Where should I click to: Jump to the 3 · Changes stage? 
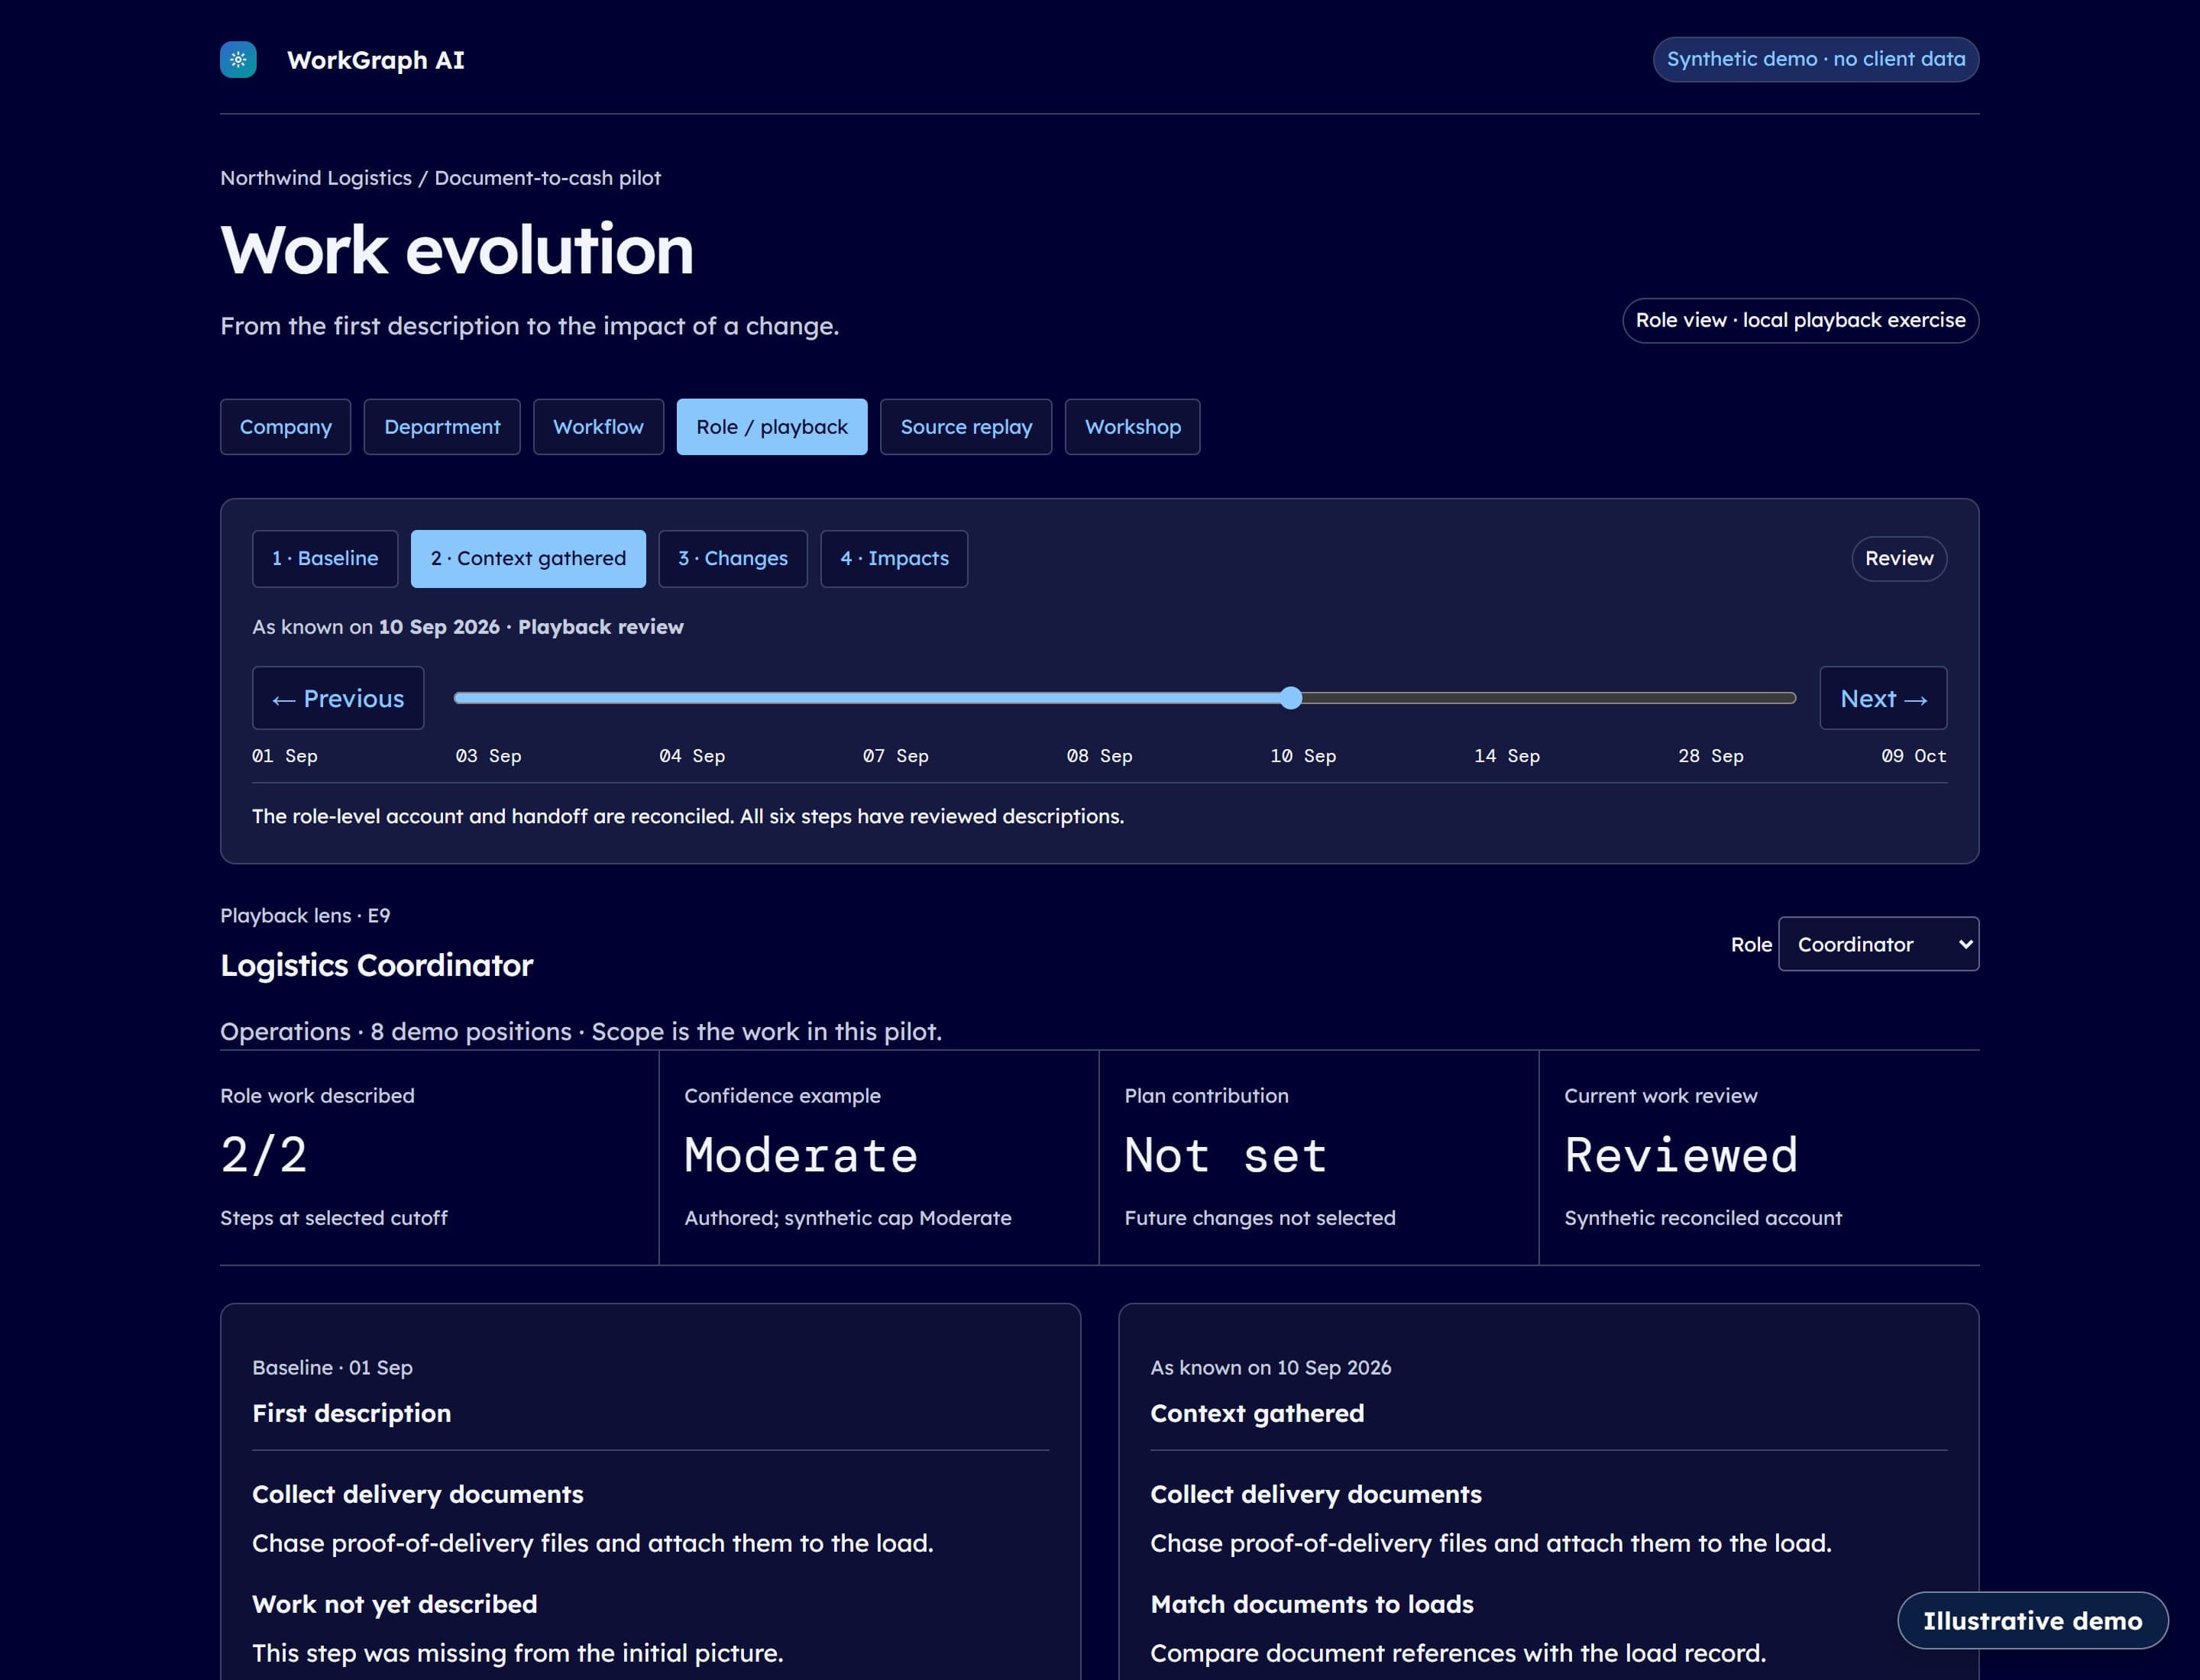coord(733,558)
